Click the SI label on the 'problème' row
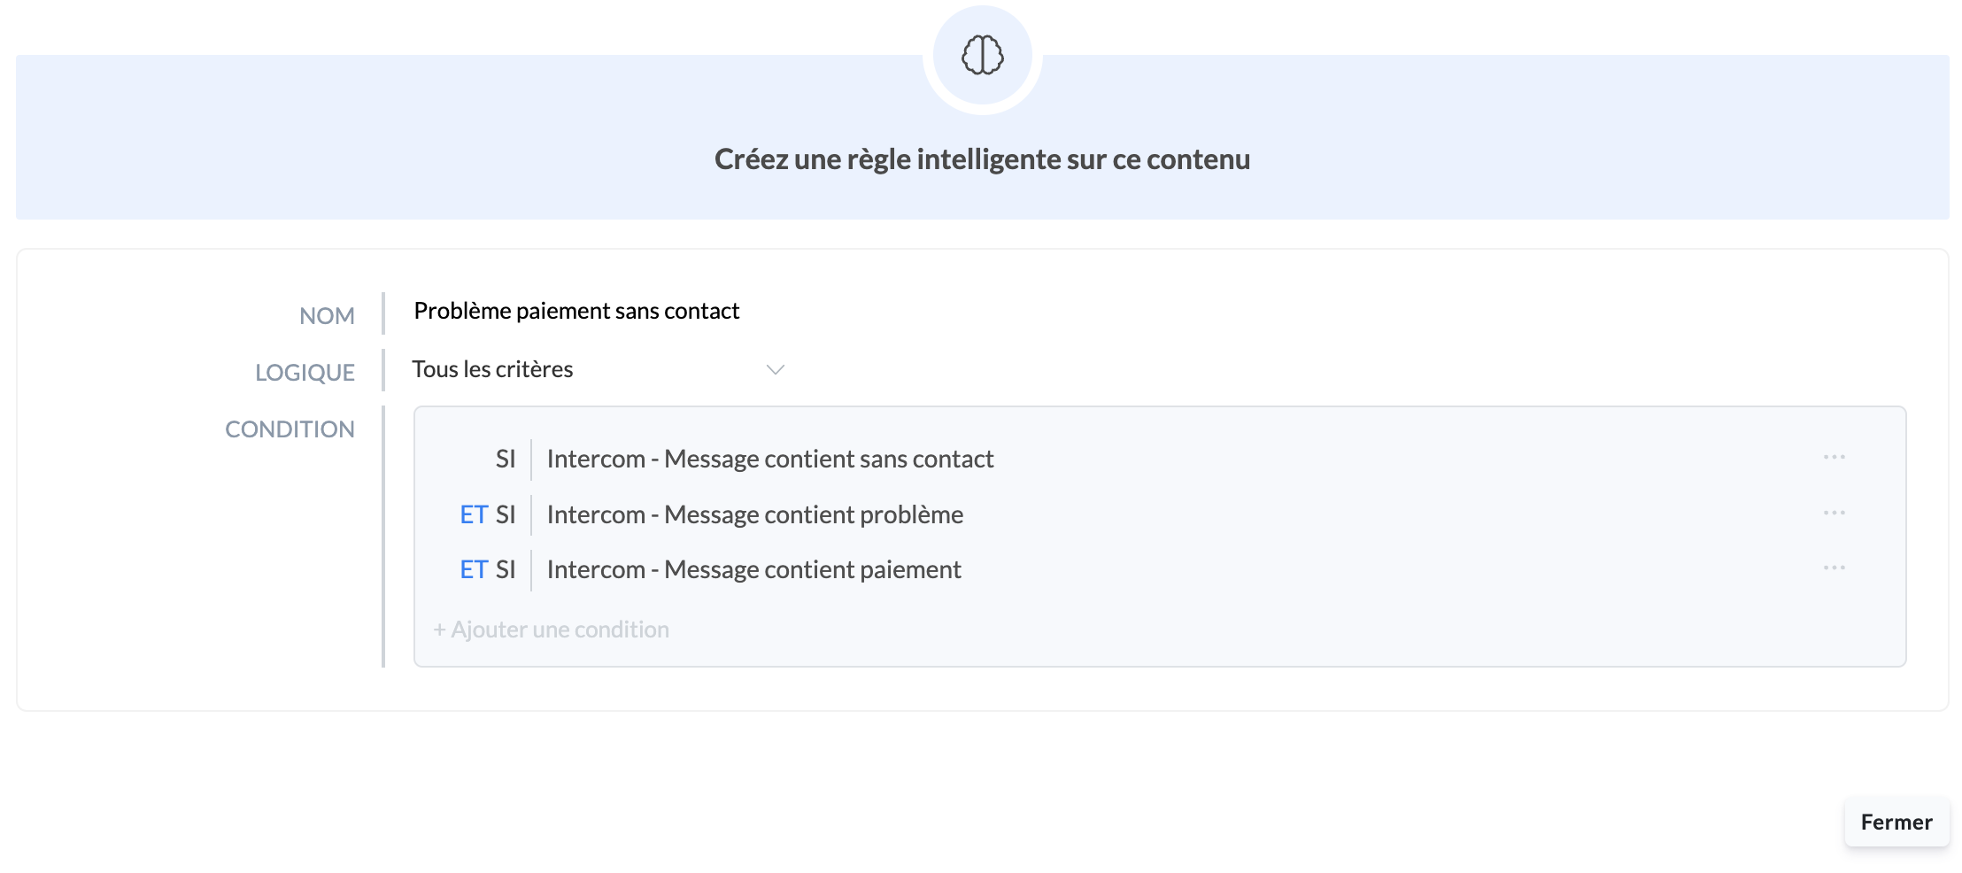 tap(505, 515)
